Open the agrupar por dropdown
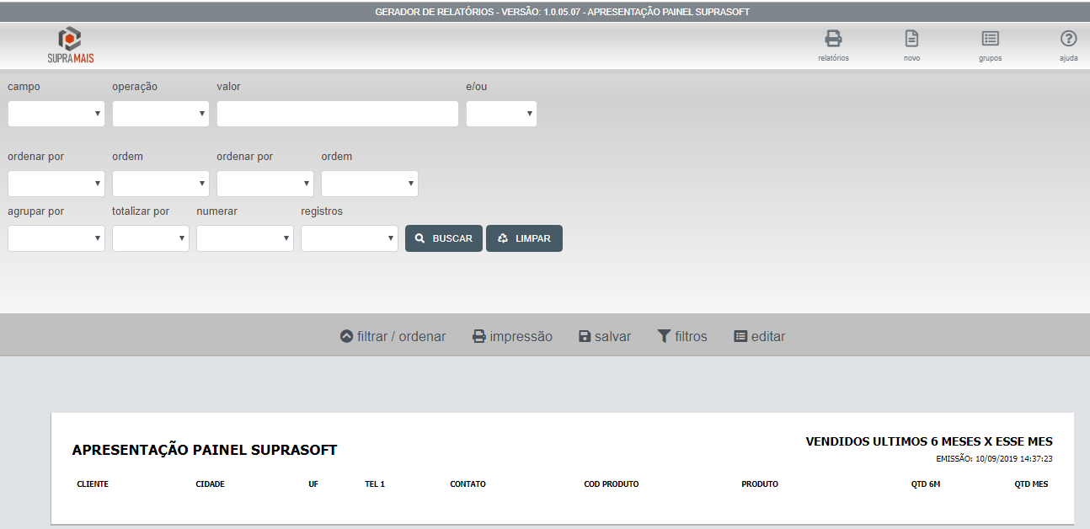The height and width of the screenshot is (529, 1090). (56, 238)
